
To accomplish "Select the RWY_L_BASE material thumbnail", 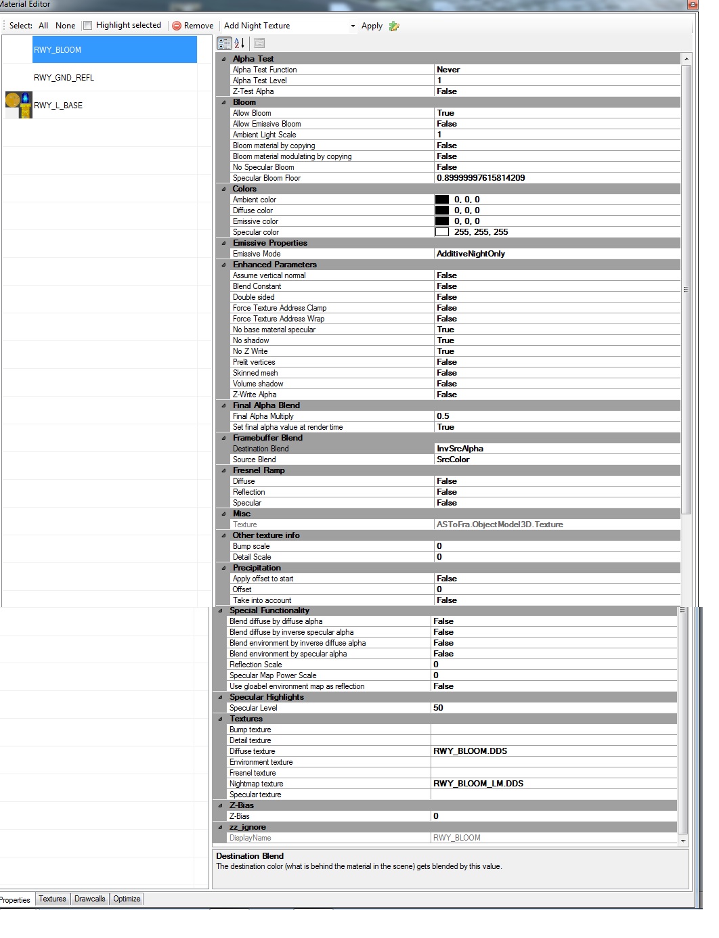I will point(18,106).
